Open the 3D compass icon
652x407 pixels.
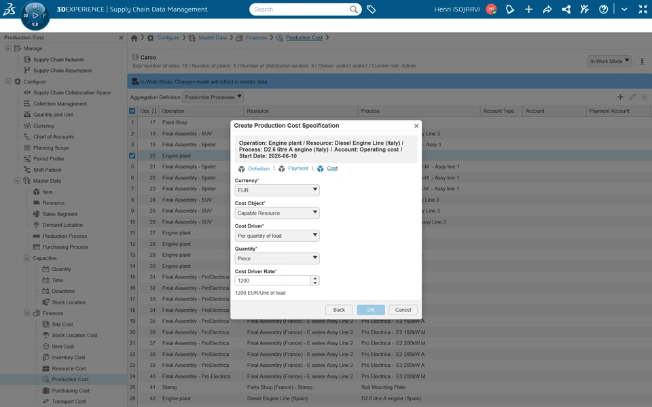coord(35,16)
